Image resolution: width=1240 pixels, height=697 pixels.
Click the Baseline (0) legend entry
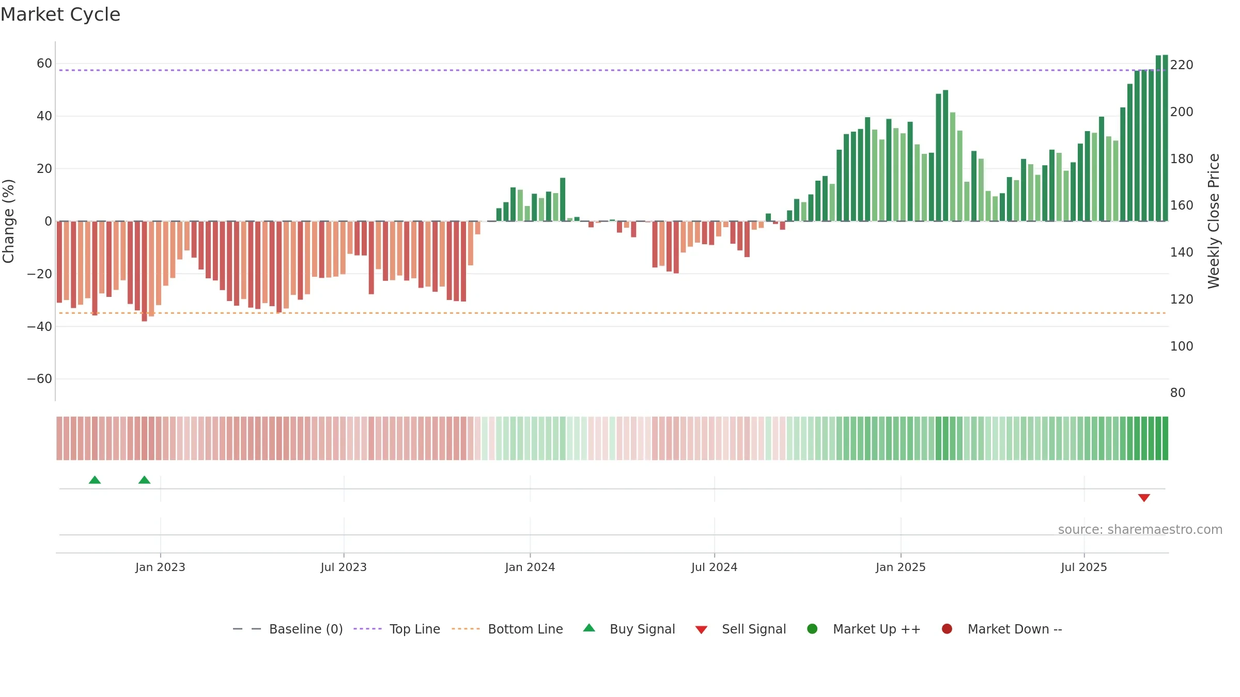(x=288, y=629)
